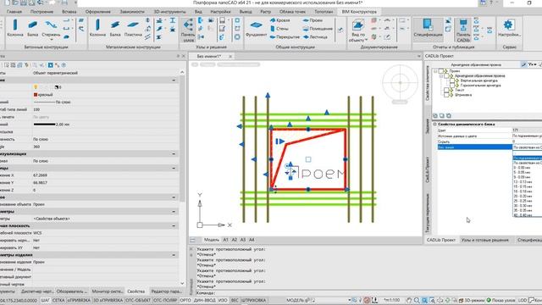Viewport: 542px width, 305px height.
Task: Click the I-beam profile icon in metal constructions
Action: tap(173, 20)
